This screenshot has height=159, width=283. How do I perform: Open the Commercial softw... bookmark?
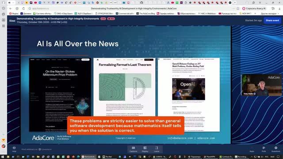[x=125, y=14]
